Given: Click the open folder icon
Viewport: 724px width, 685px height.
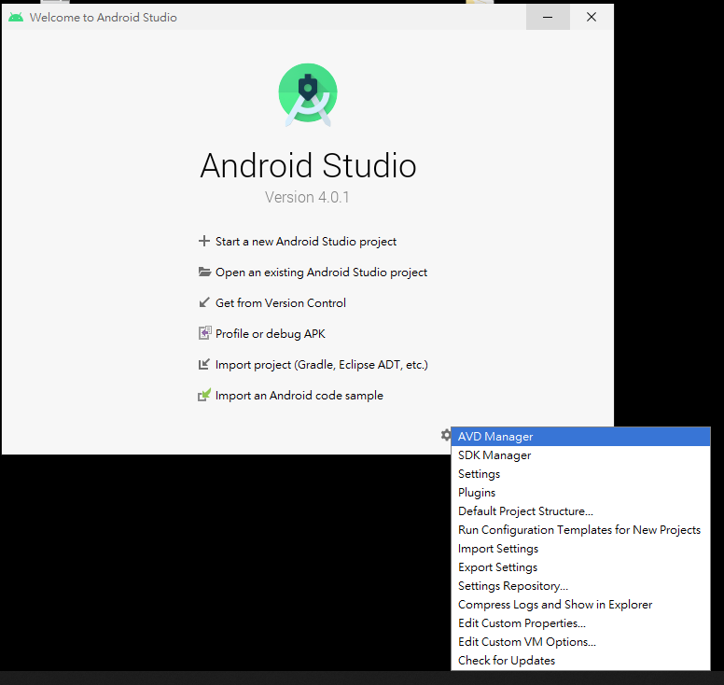Looking at the screenshot, I should point(204,272).
